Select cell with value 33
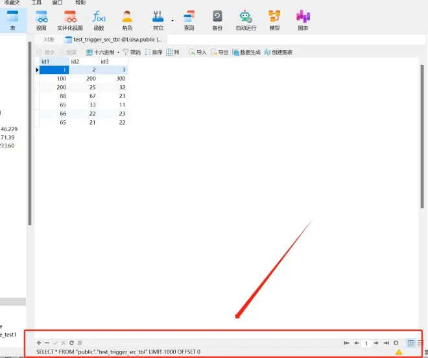The image size is (428, 358). pyautogui.click(x=84, y=105)
